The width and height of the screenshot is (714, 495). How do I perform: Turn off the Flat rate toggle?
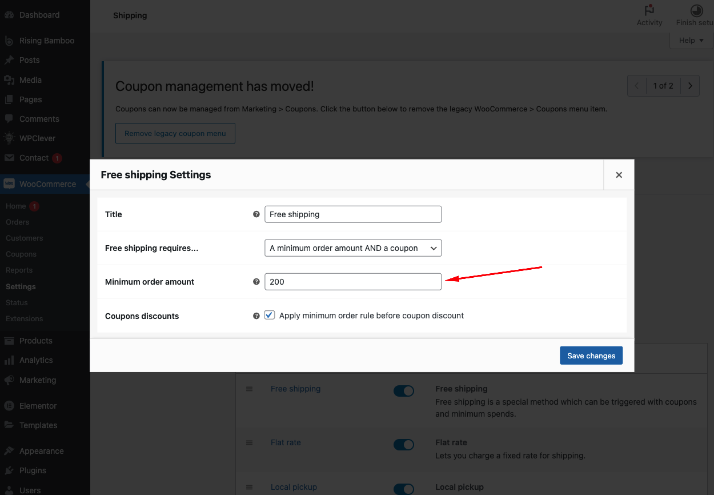point(404,445)
